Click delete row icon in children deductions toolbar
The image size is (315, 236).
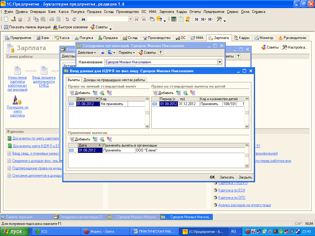point(193,93)
